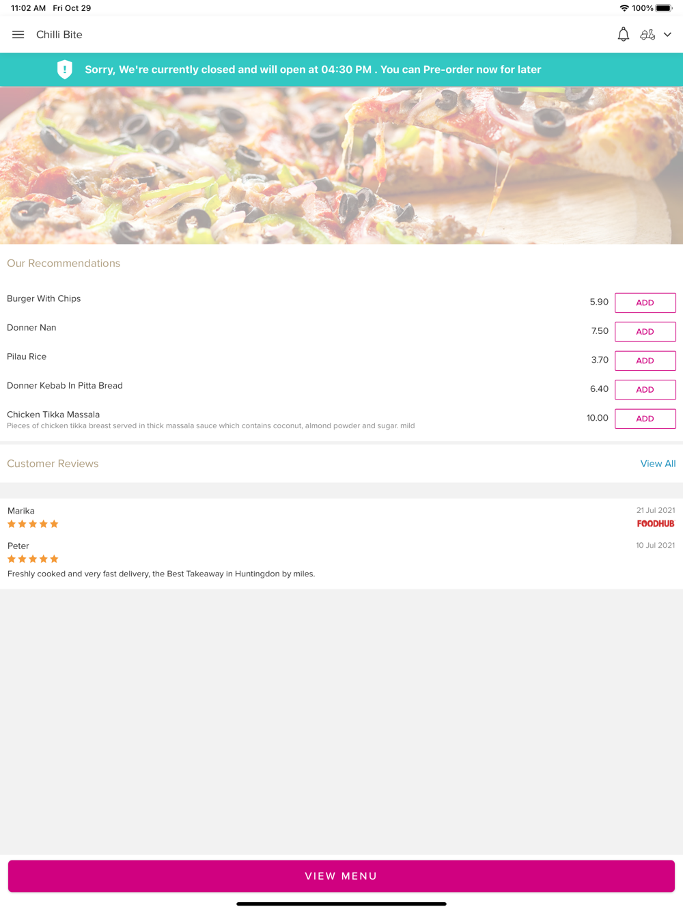
Task: Select the Chicken Tikka Massala item name
Action: coord(53,415)
